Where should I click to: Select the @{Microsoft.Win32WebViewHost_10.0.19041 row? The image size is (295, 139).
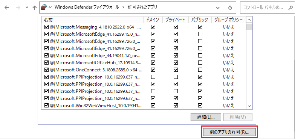144,106
